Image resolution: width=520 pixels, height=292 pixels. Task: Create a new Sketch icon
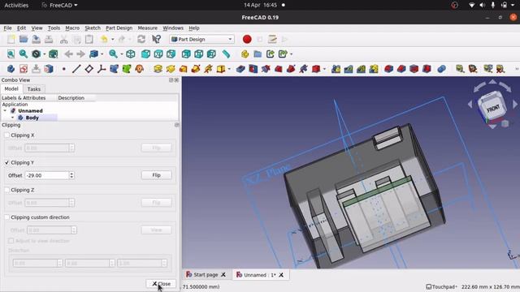click(x=24, y=69)
